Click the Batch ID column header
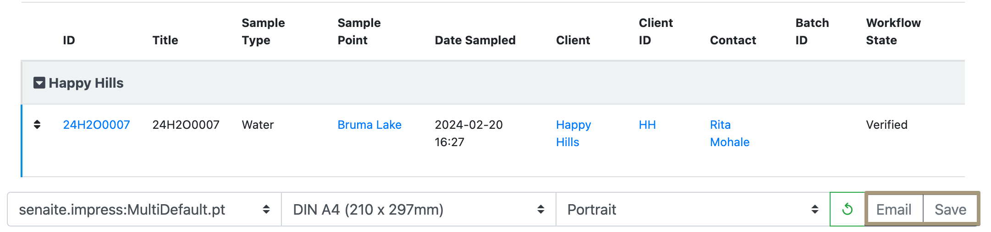991x232 pixels. pyautogui.click(x=812, y=32)
